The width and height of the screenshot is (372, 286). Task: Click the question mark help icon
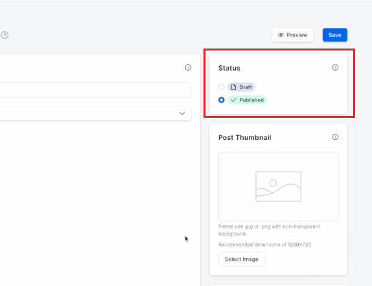pyautogui.click(x=5, y=35)
